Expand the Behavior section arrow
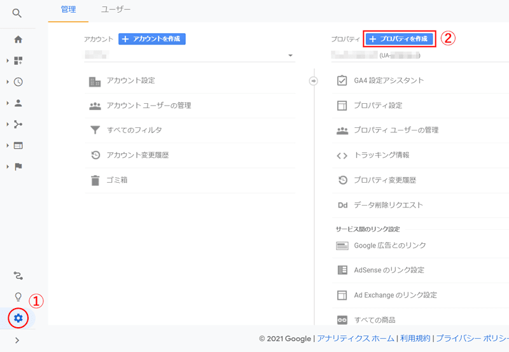 click(8, 146)
